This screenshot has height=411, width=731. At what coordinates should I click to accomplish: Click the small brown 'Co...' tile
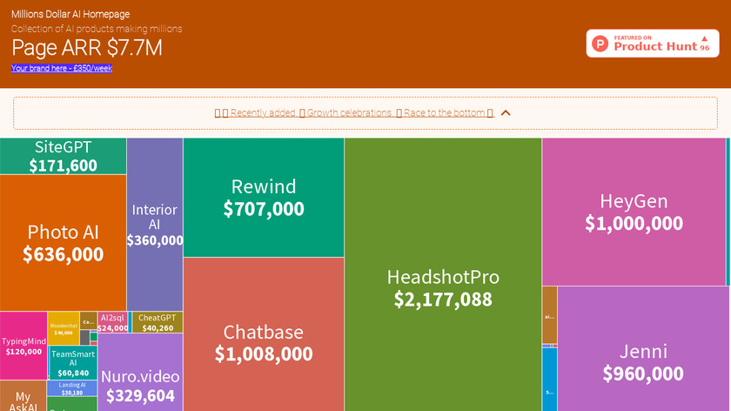tap(88, 321)
